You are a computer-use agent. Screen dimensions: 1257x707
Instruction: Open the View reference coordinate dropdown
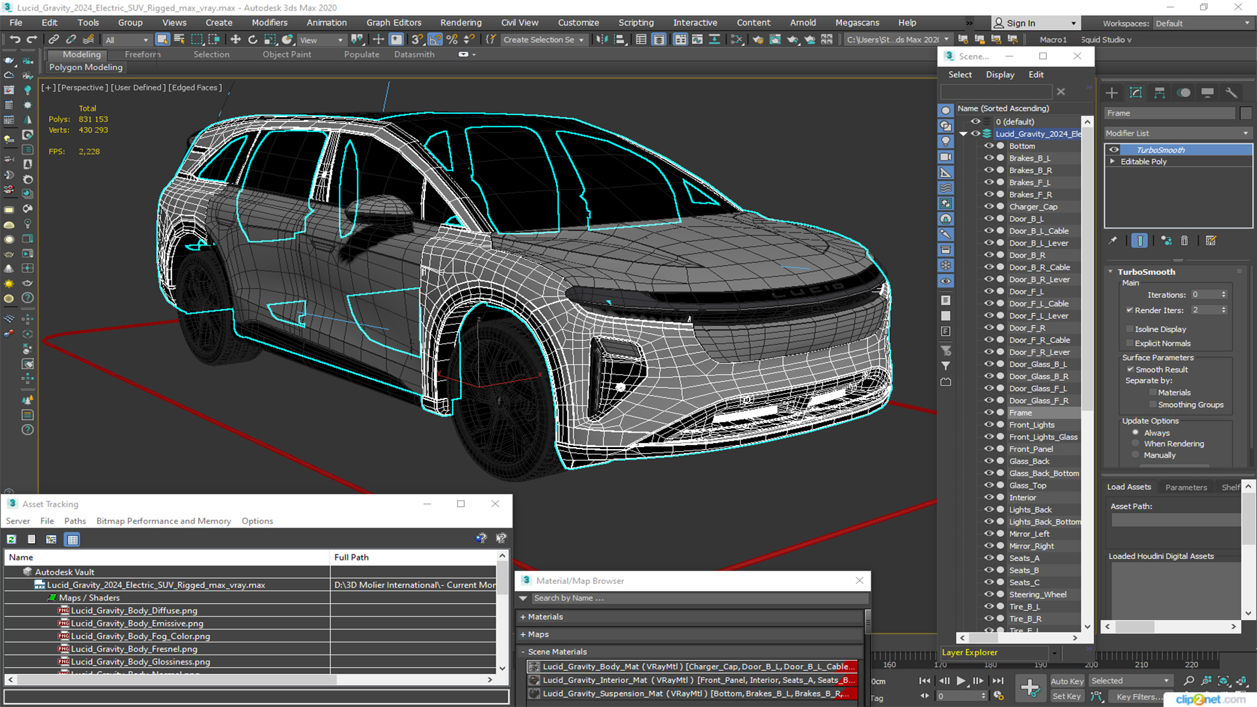coord(321,40)
